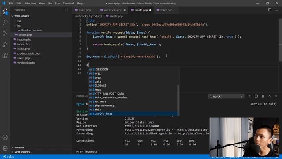The height and width of the screenshot is (159, 282).
Task: Expand the inc folder
Action: 41,26
